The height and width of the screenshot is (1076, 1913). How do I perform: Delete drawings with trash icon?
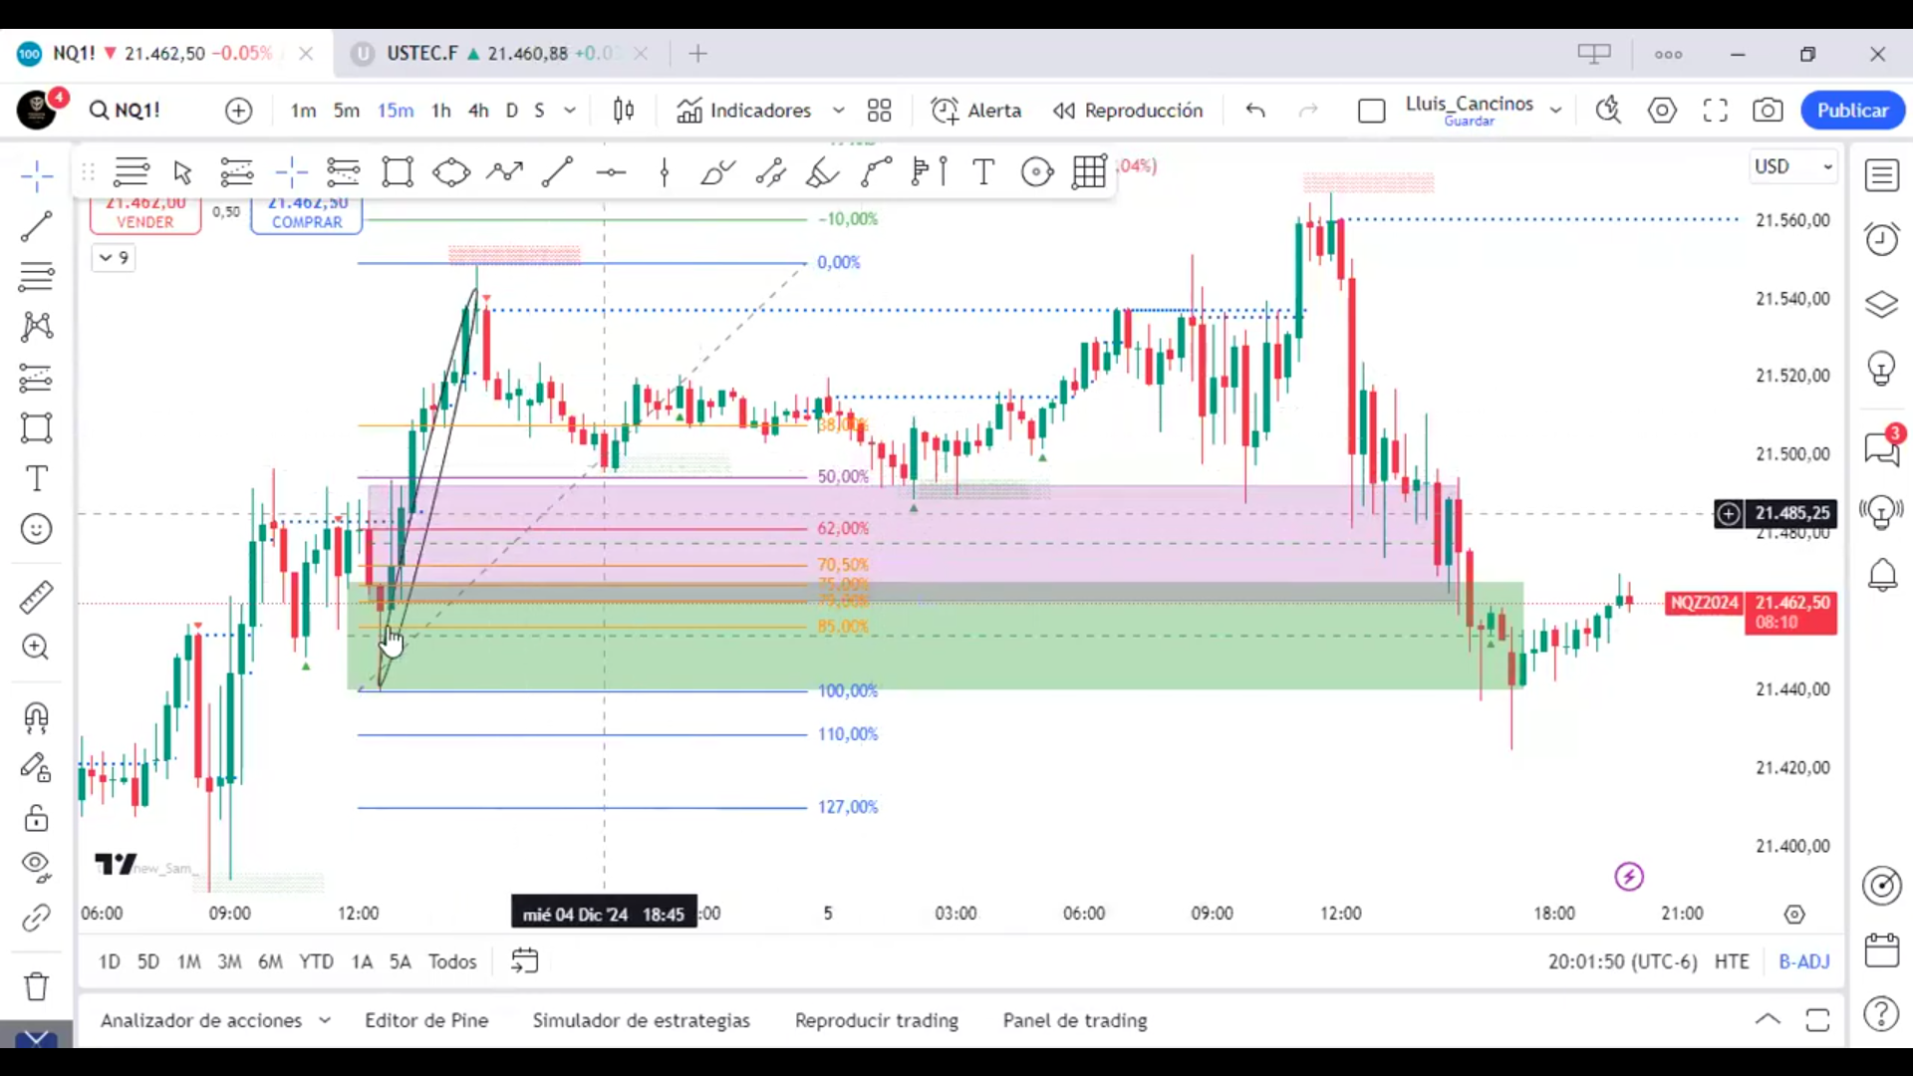coord(37,986)
